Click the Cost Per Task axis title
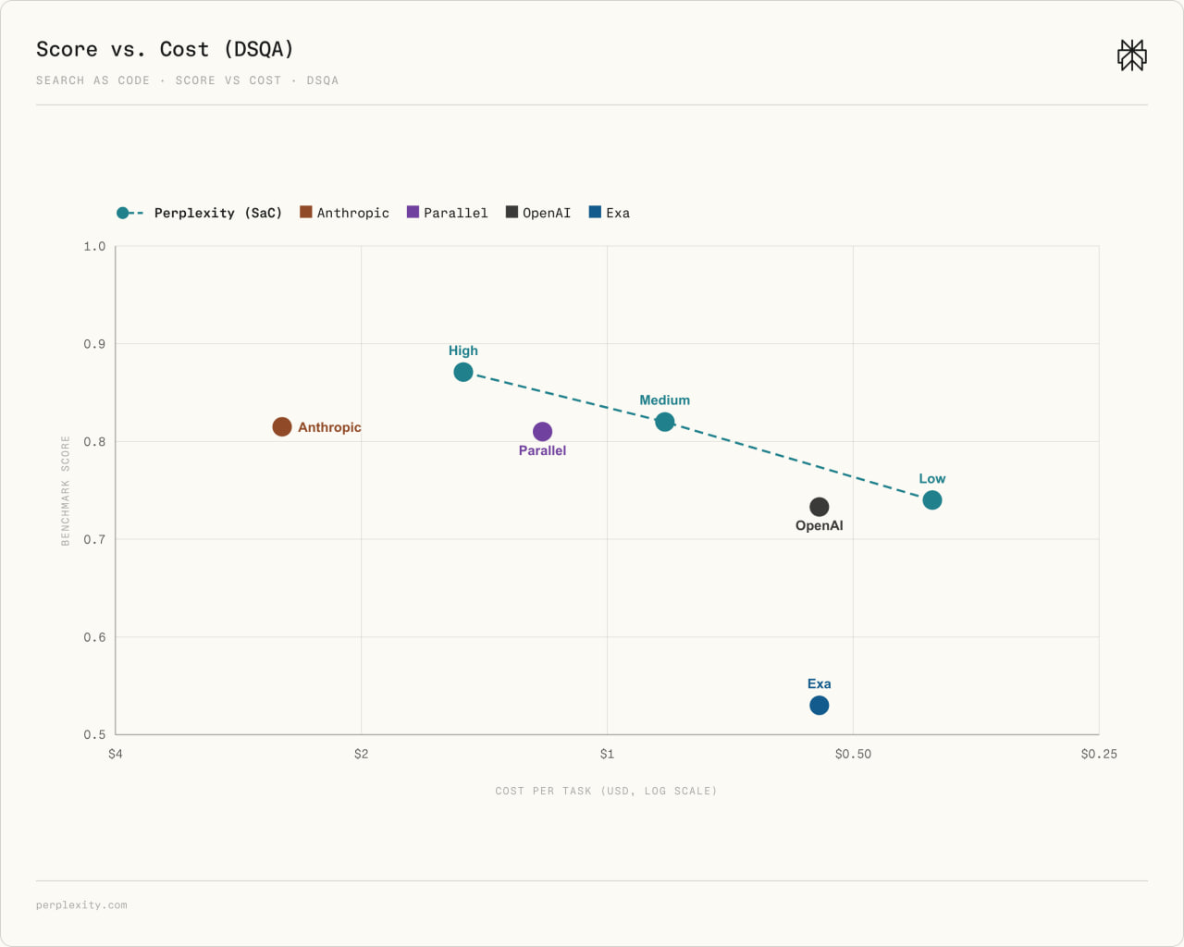Image resolution: width=1184 pixels, height=947 pixels. point(607,791)
